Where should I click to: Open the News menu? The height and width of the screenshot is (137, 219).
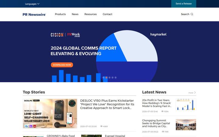click(75, 14)
